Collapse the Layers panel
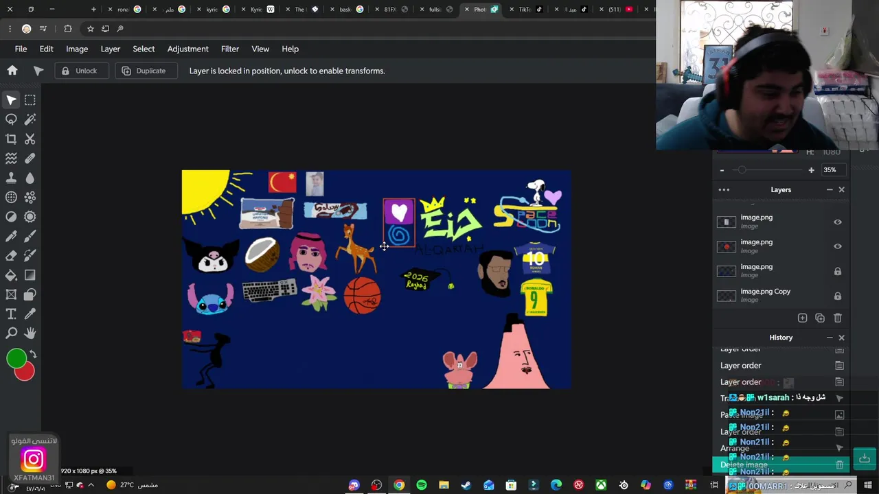Image resolution: width=879 pixels, height=494 pixels. click(x=830, y=190)
